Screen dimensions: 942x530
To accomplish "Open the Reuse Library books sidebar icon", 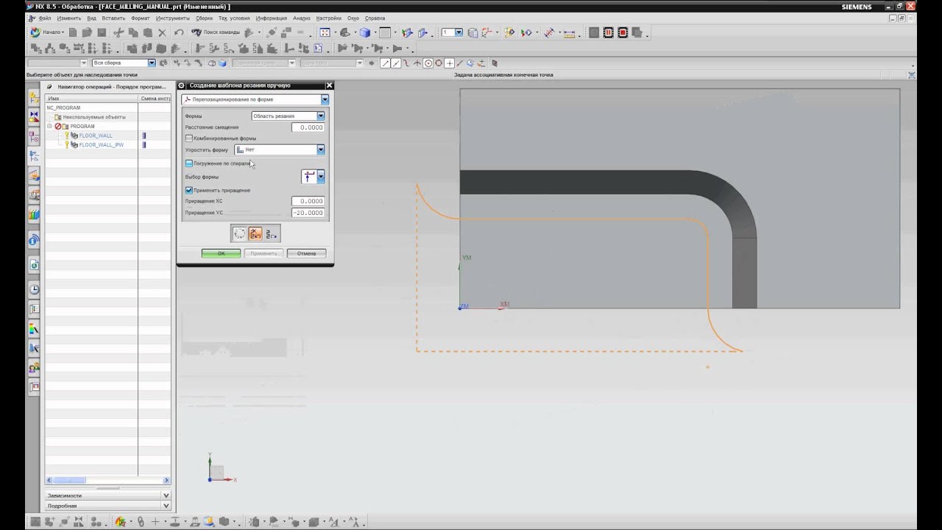I will pos(34,215).
